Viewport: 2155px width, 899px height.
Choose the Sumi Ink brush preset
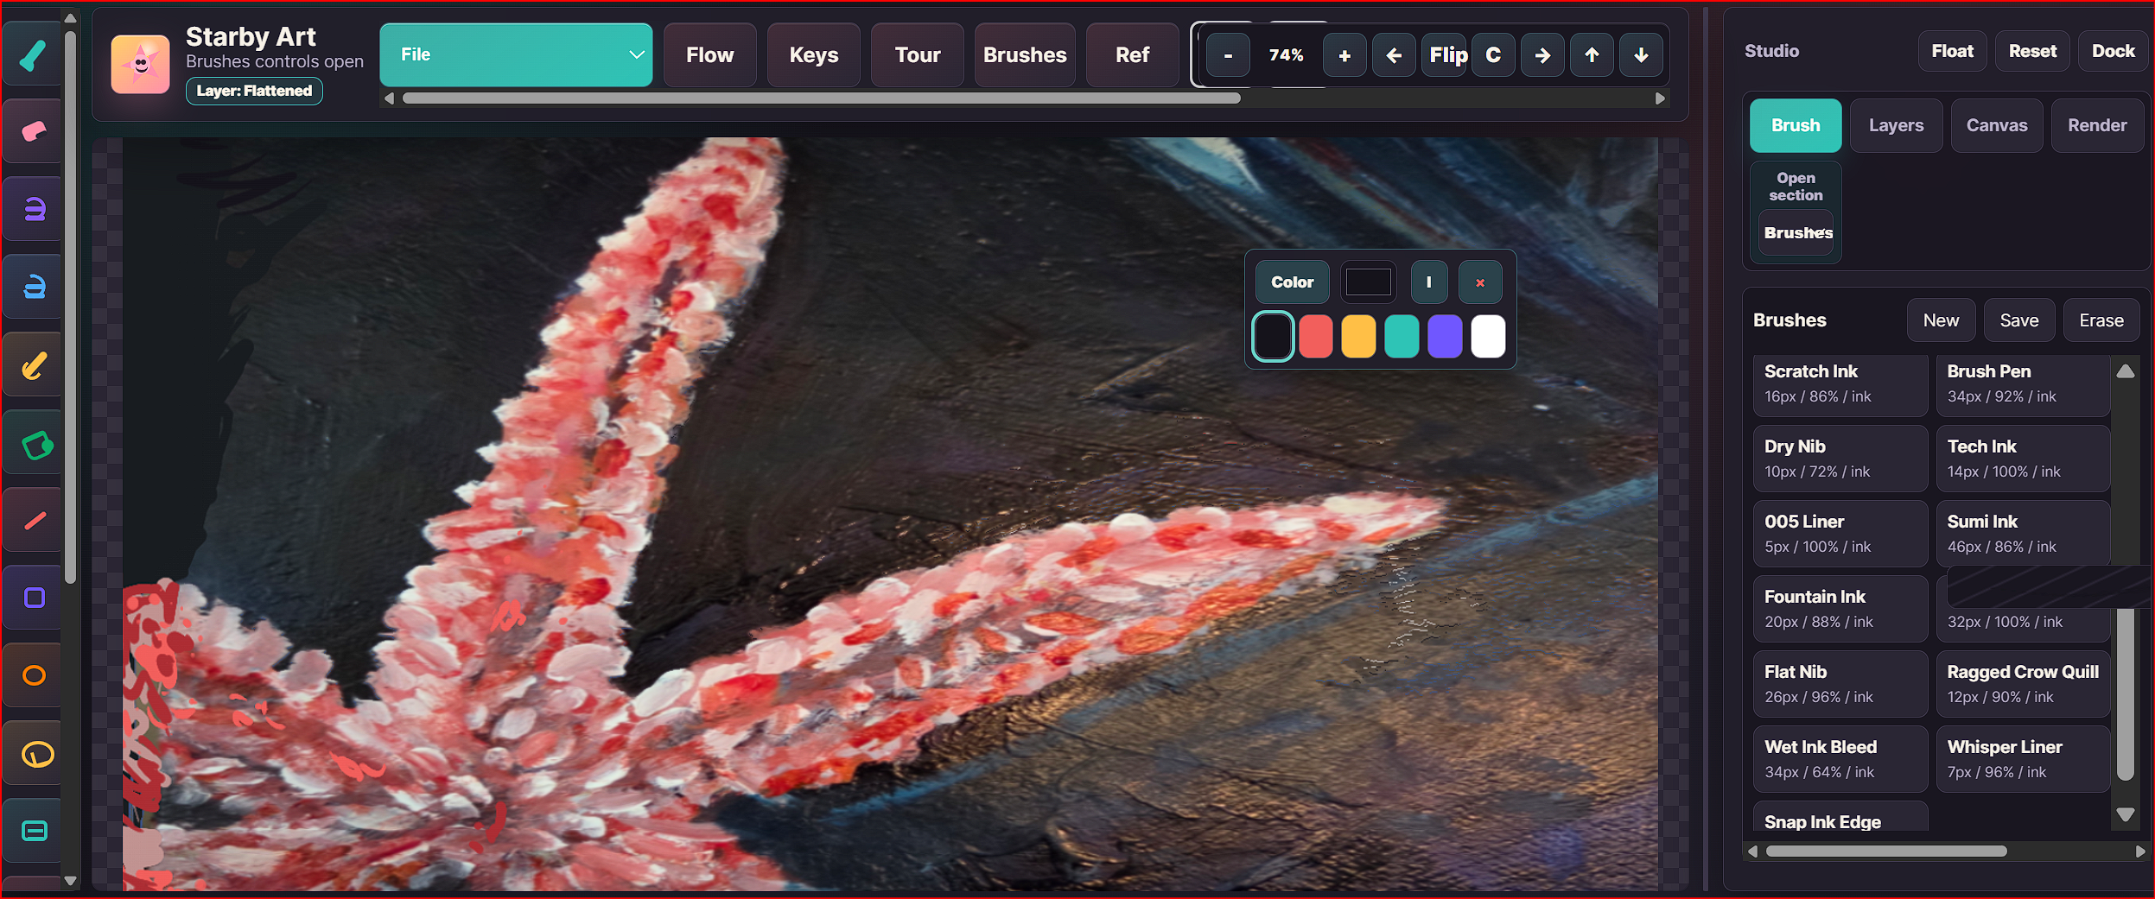[x=2023, y=534]
